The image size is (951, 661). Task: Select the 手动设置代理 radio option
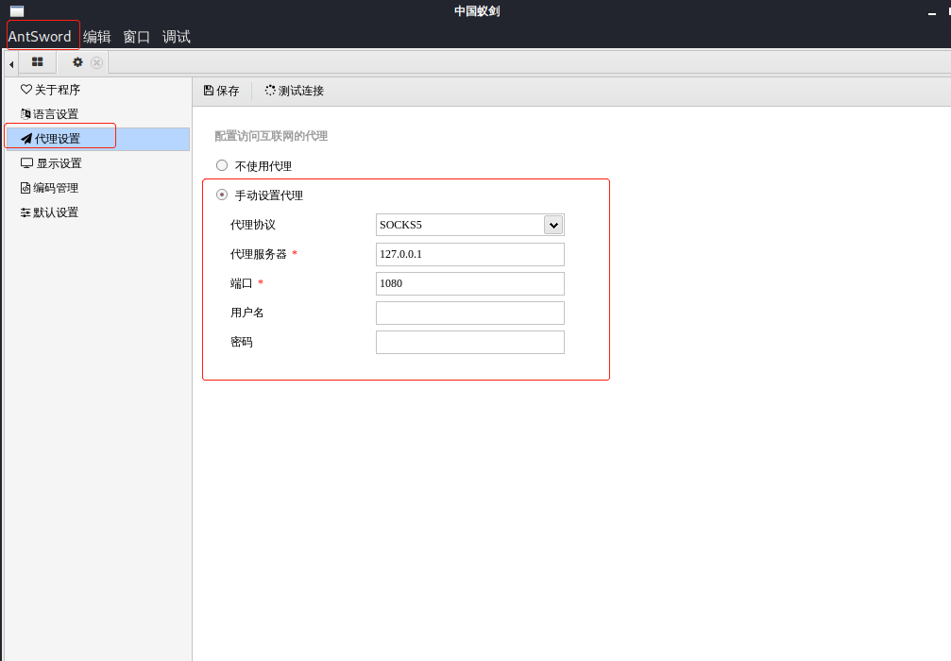click(x=222, y=195)
